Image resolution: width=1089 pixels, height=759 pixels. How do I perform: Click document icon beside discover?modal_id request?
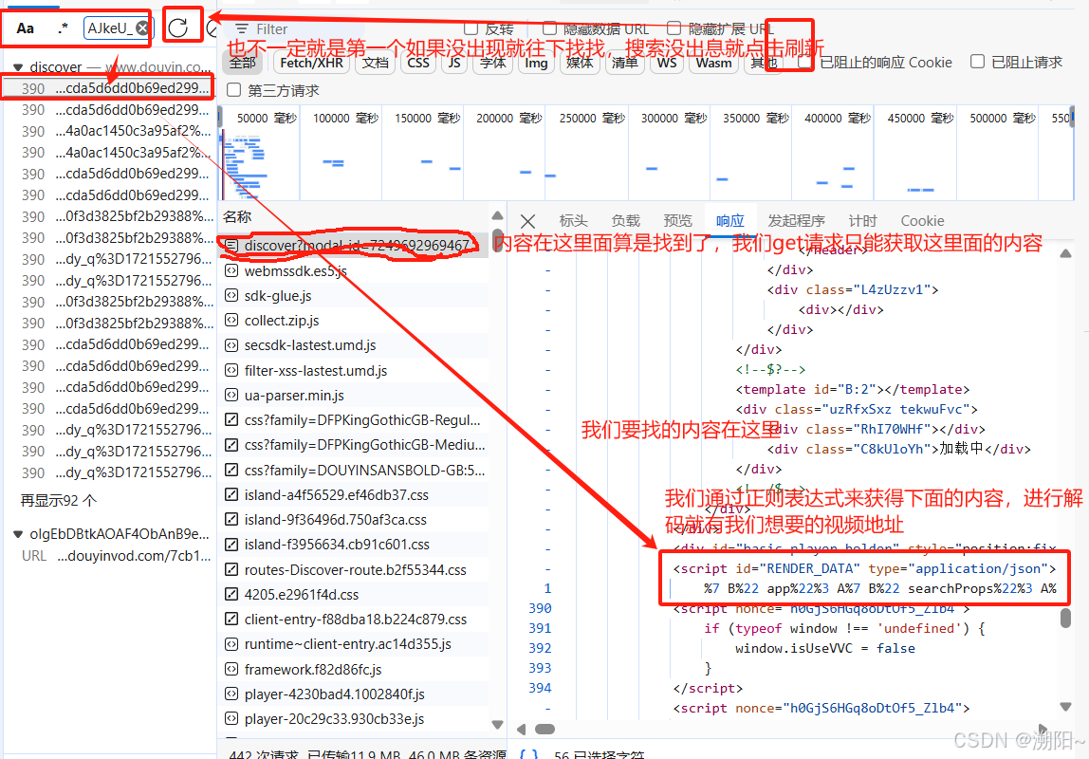pos(231,245)
